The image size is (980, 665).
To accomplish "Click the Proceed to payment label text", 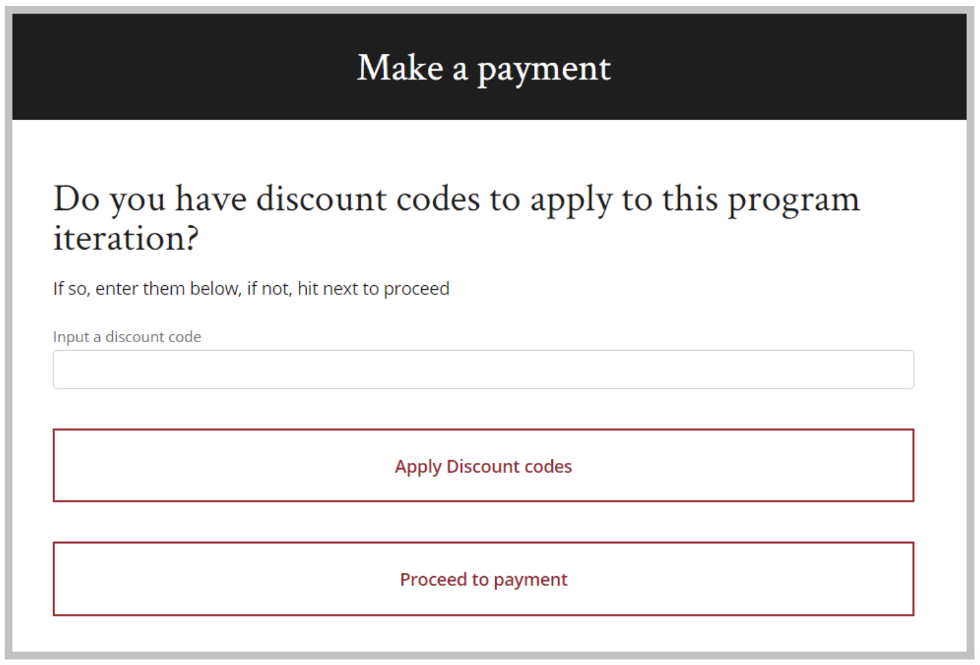I will 483,579.
